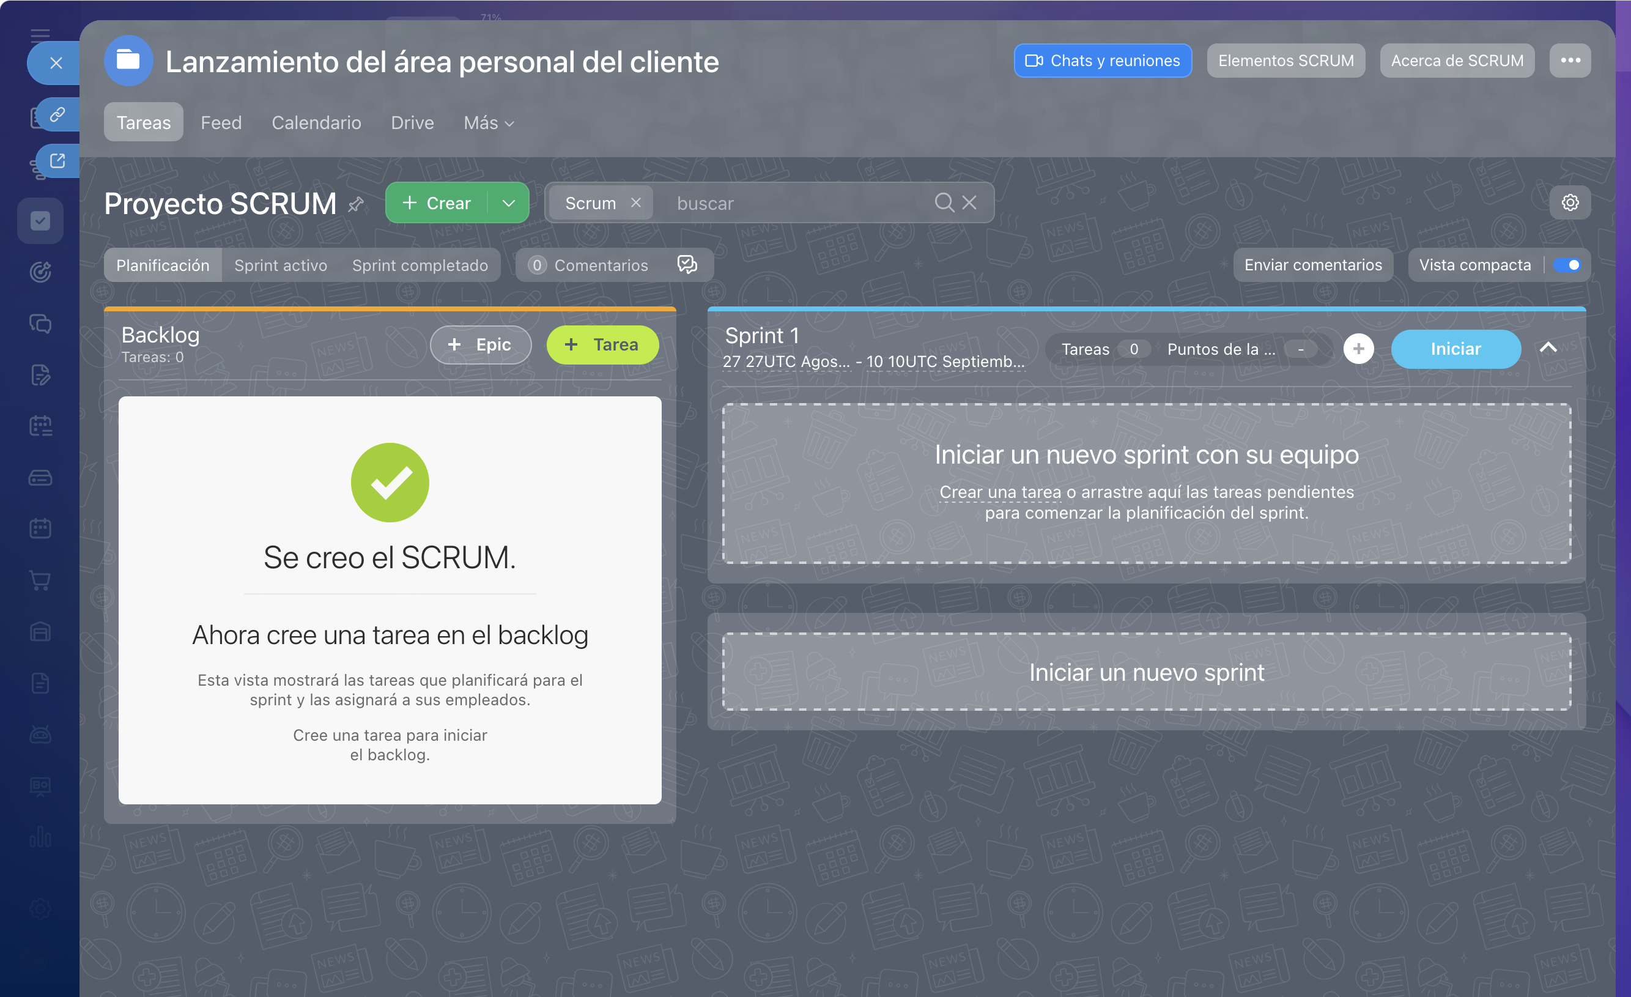This screenshot has height=997, width=1631.
Task: Click the Iniciar sprint button
Action: [x=1455, y=349]
